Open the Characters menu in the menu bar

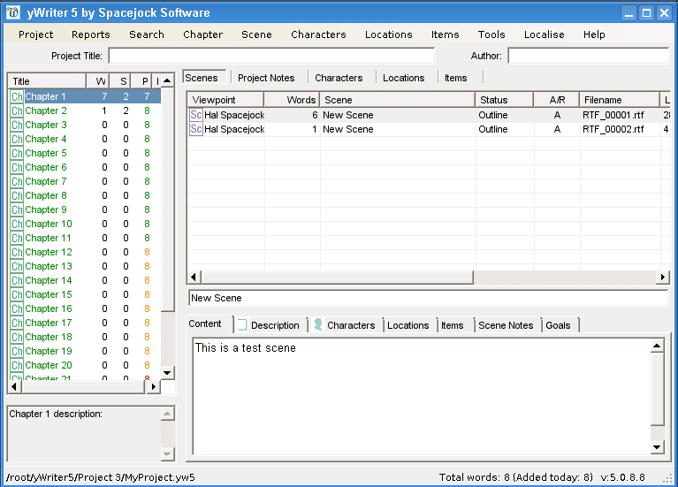[x=318, y=34]
